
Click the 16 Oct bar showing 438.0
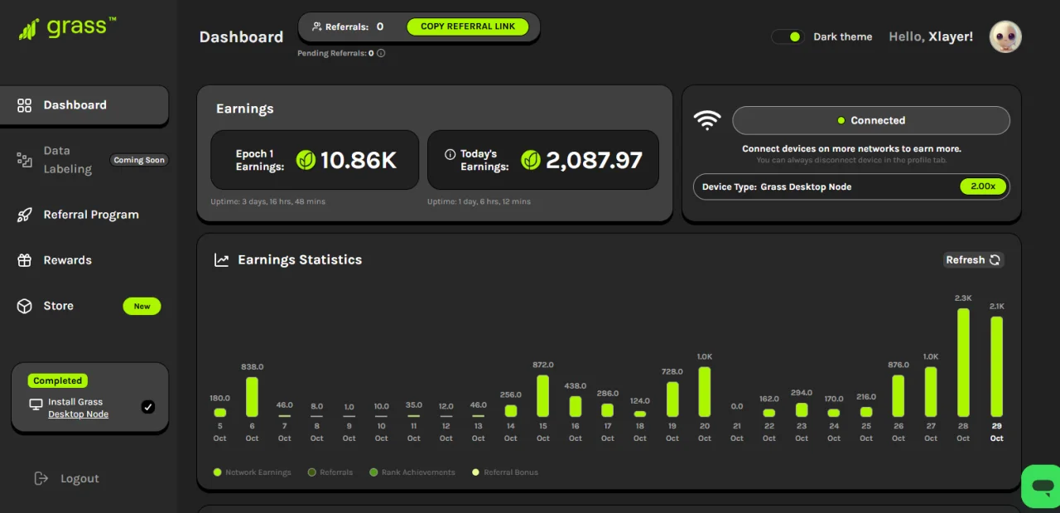click(x=575, y=406)
